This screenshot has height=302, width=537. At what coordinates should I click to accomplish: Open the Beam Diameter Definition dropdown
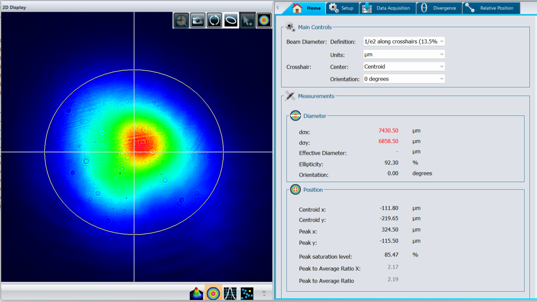(404, 41)
